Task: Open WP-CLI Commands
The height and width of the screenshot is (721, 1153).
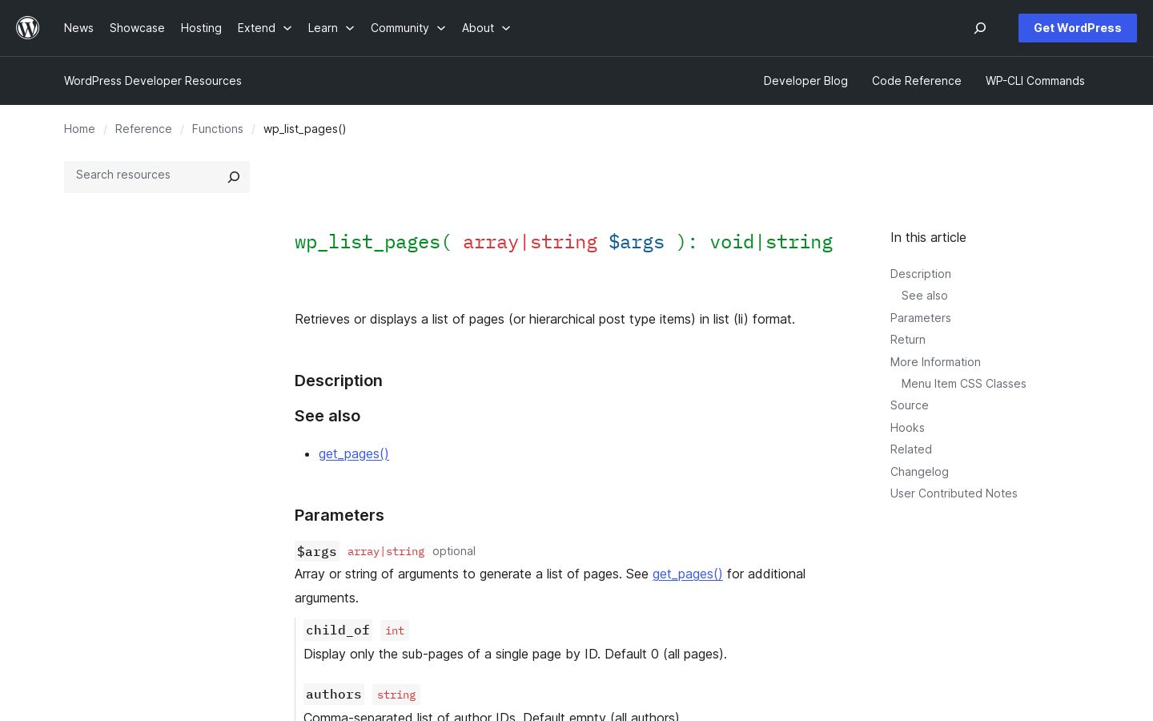Action: (x=1035, y=81)
